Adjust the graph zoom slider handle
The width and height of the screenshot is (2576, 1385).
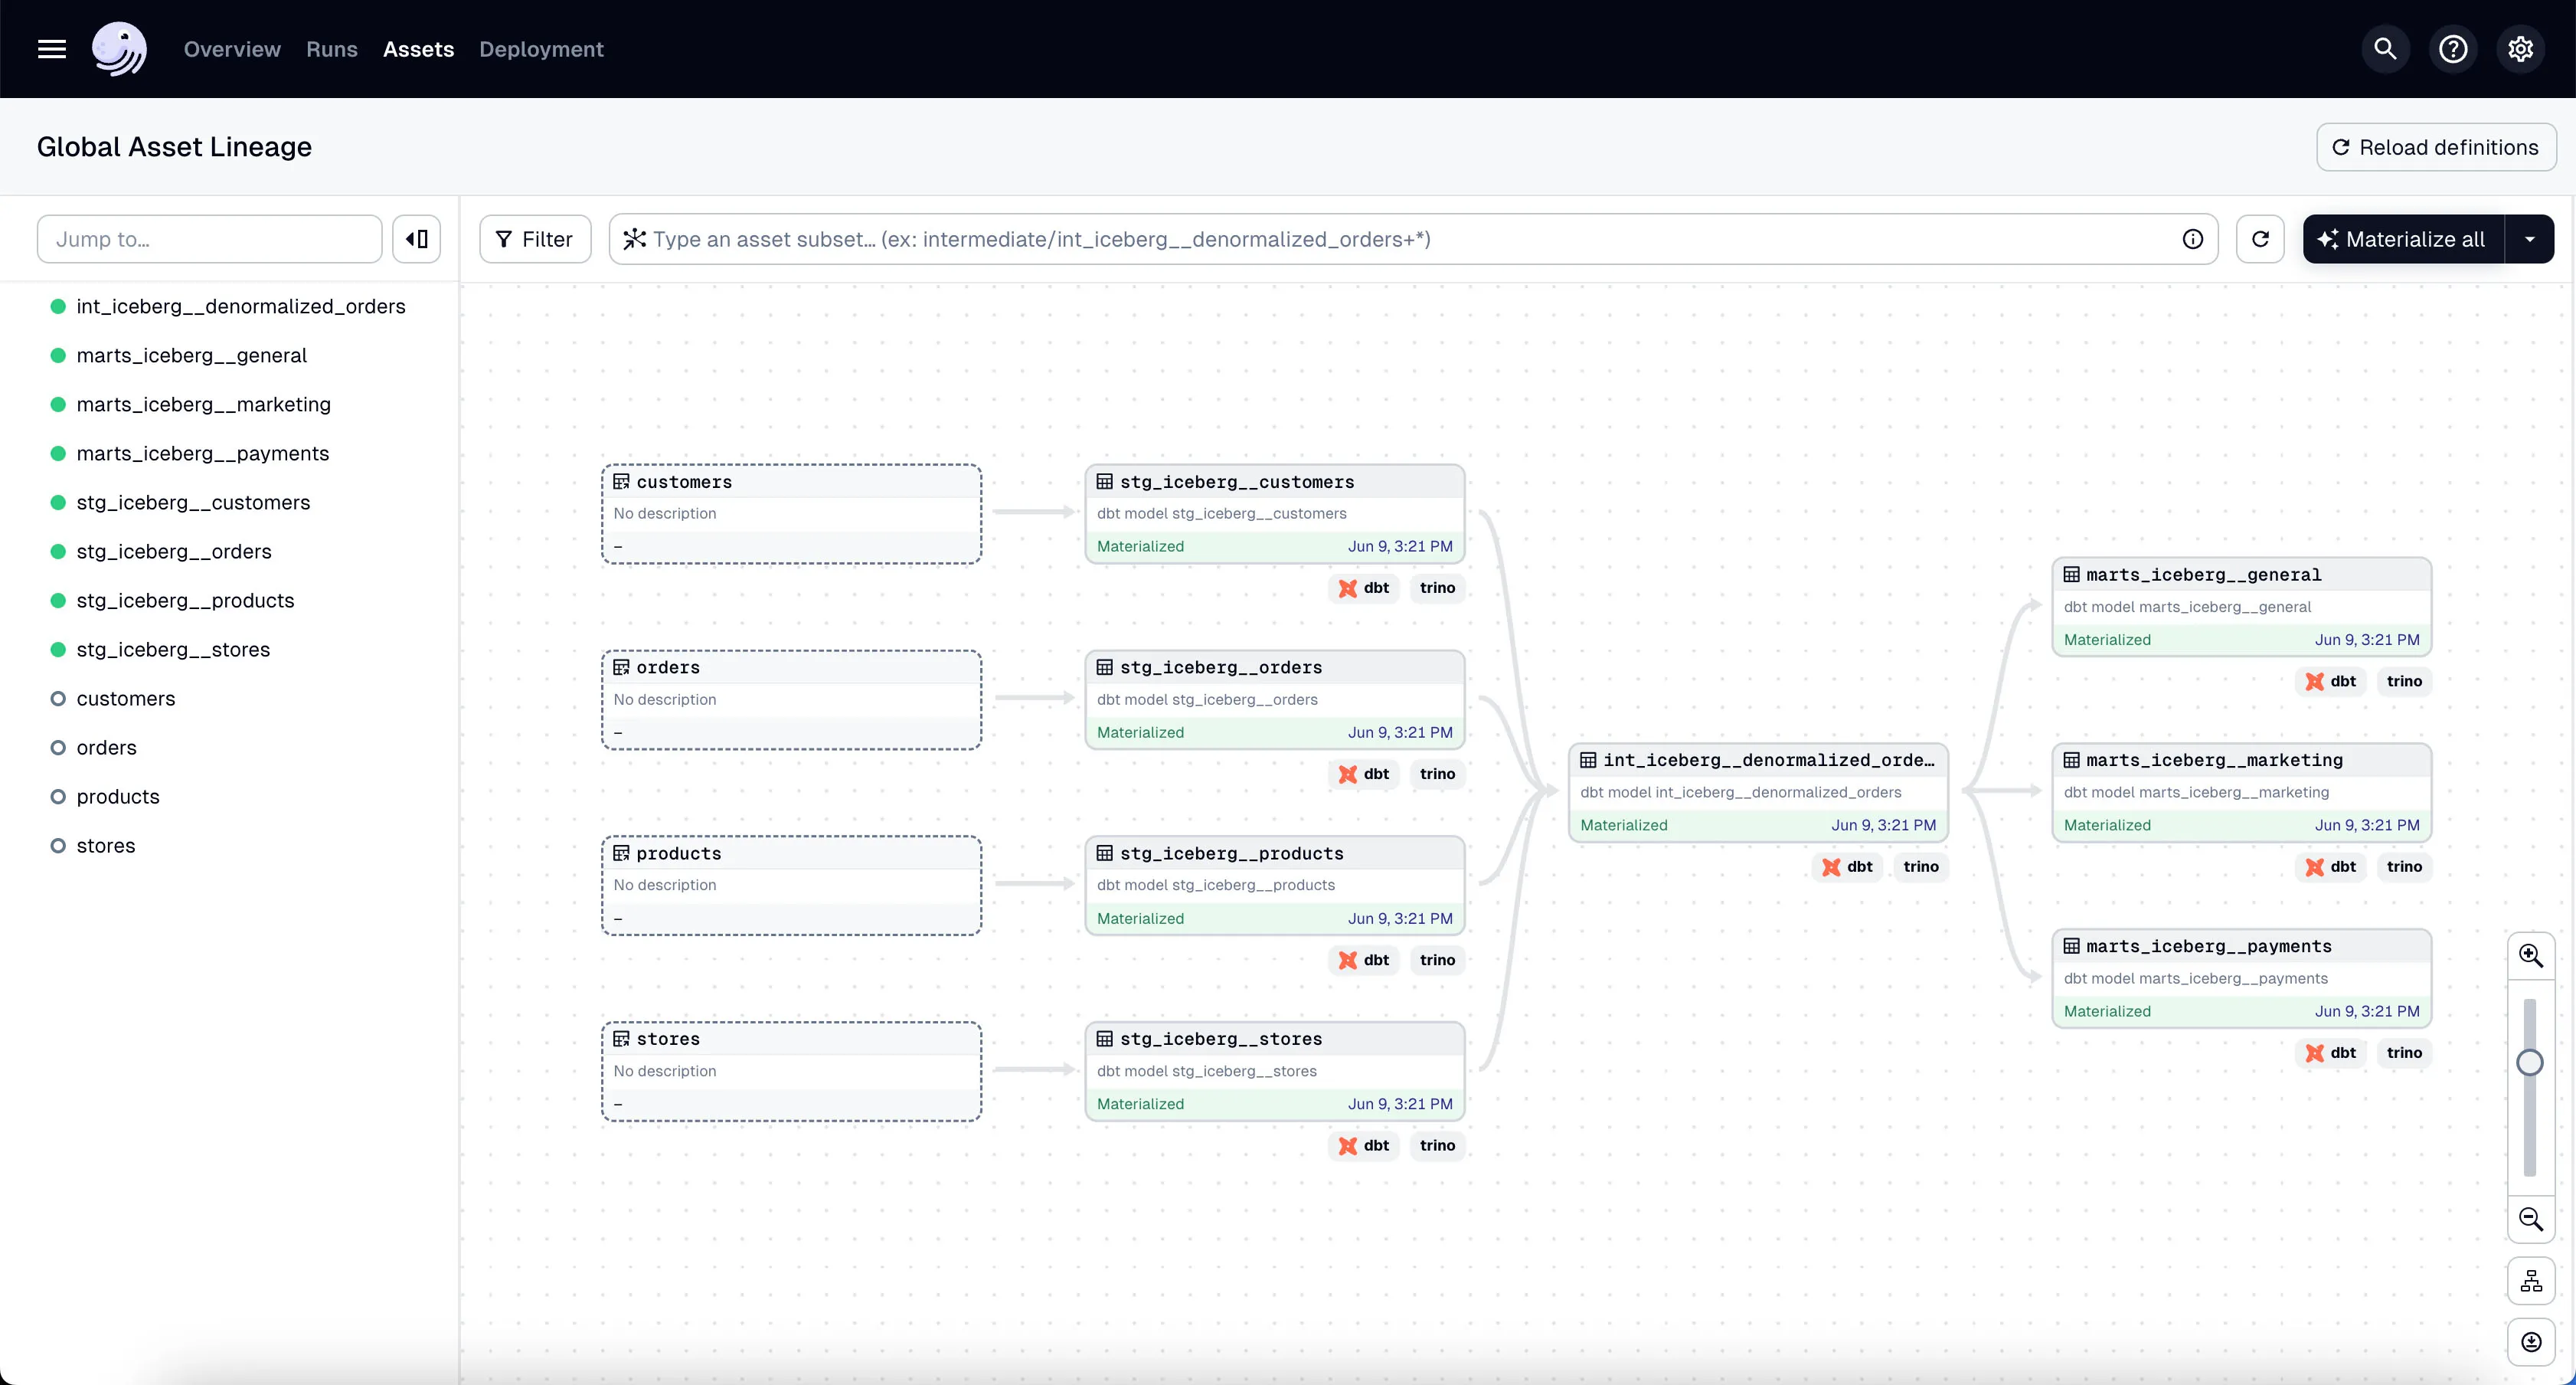(2530, 1062)
